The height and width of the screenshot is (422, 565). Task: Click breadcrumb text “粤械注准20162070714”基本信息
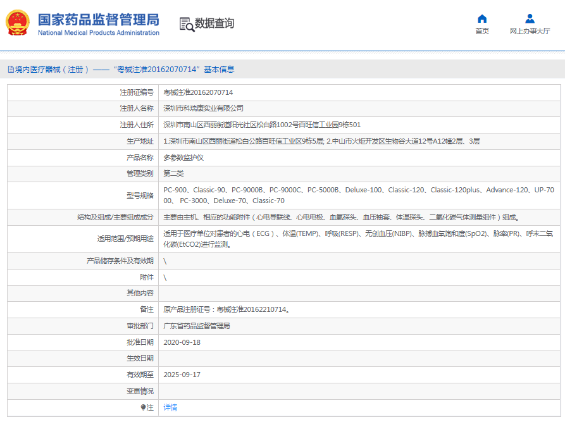174,69
